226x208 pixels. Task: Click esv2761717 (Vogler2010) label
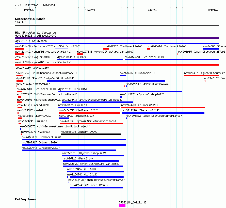[33, 57]
